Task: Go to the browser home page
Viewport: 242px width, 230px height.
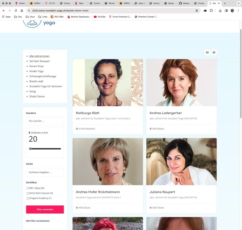Action: tap(22, 10)
